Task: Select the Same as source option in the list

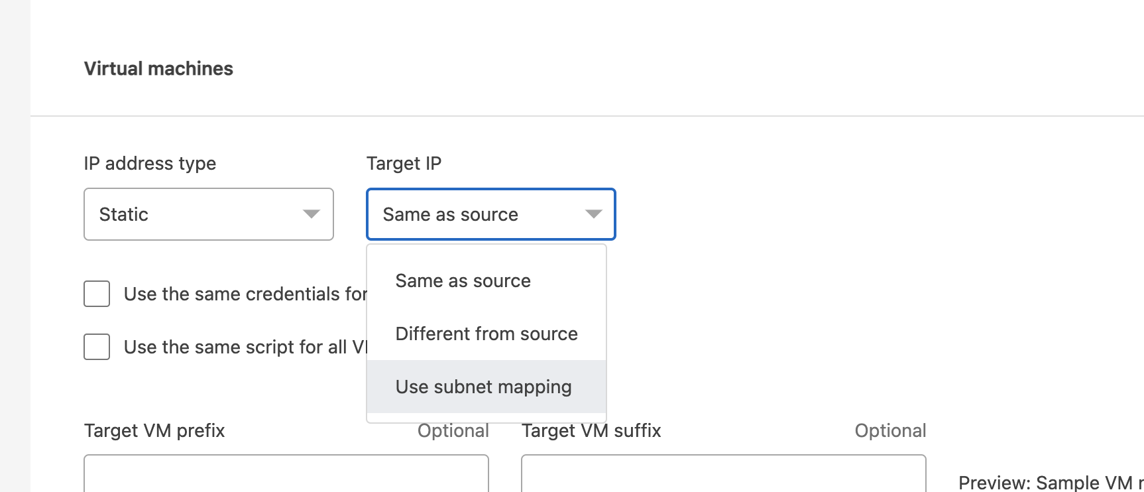Action: [463, 281]
